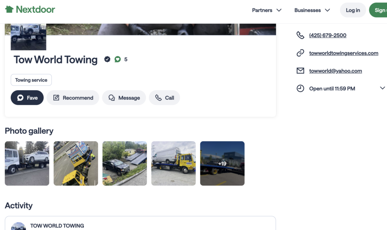This screenshot has width=387, height=230.
Task: Click the Nextdoor wordmark in header
Action: coord(35,9)
